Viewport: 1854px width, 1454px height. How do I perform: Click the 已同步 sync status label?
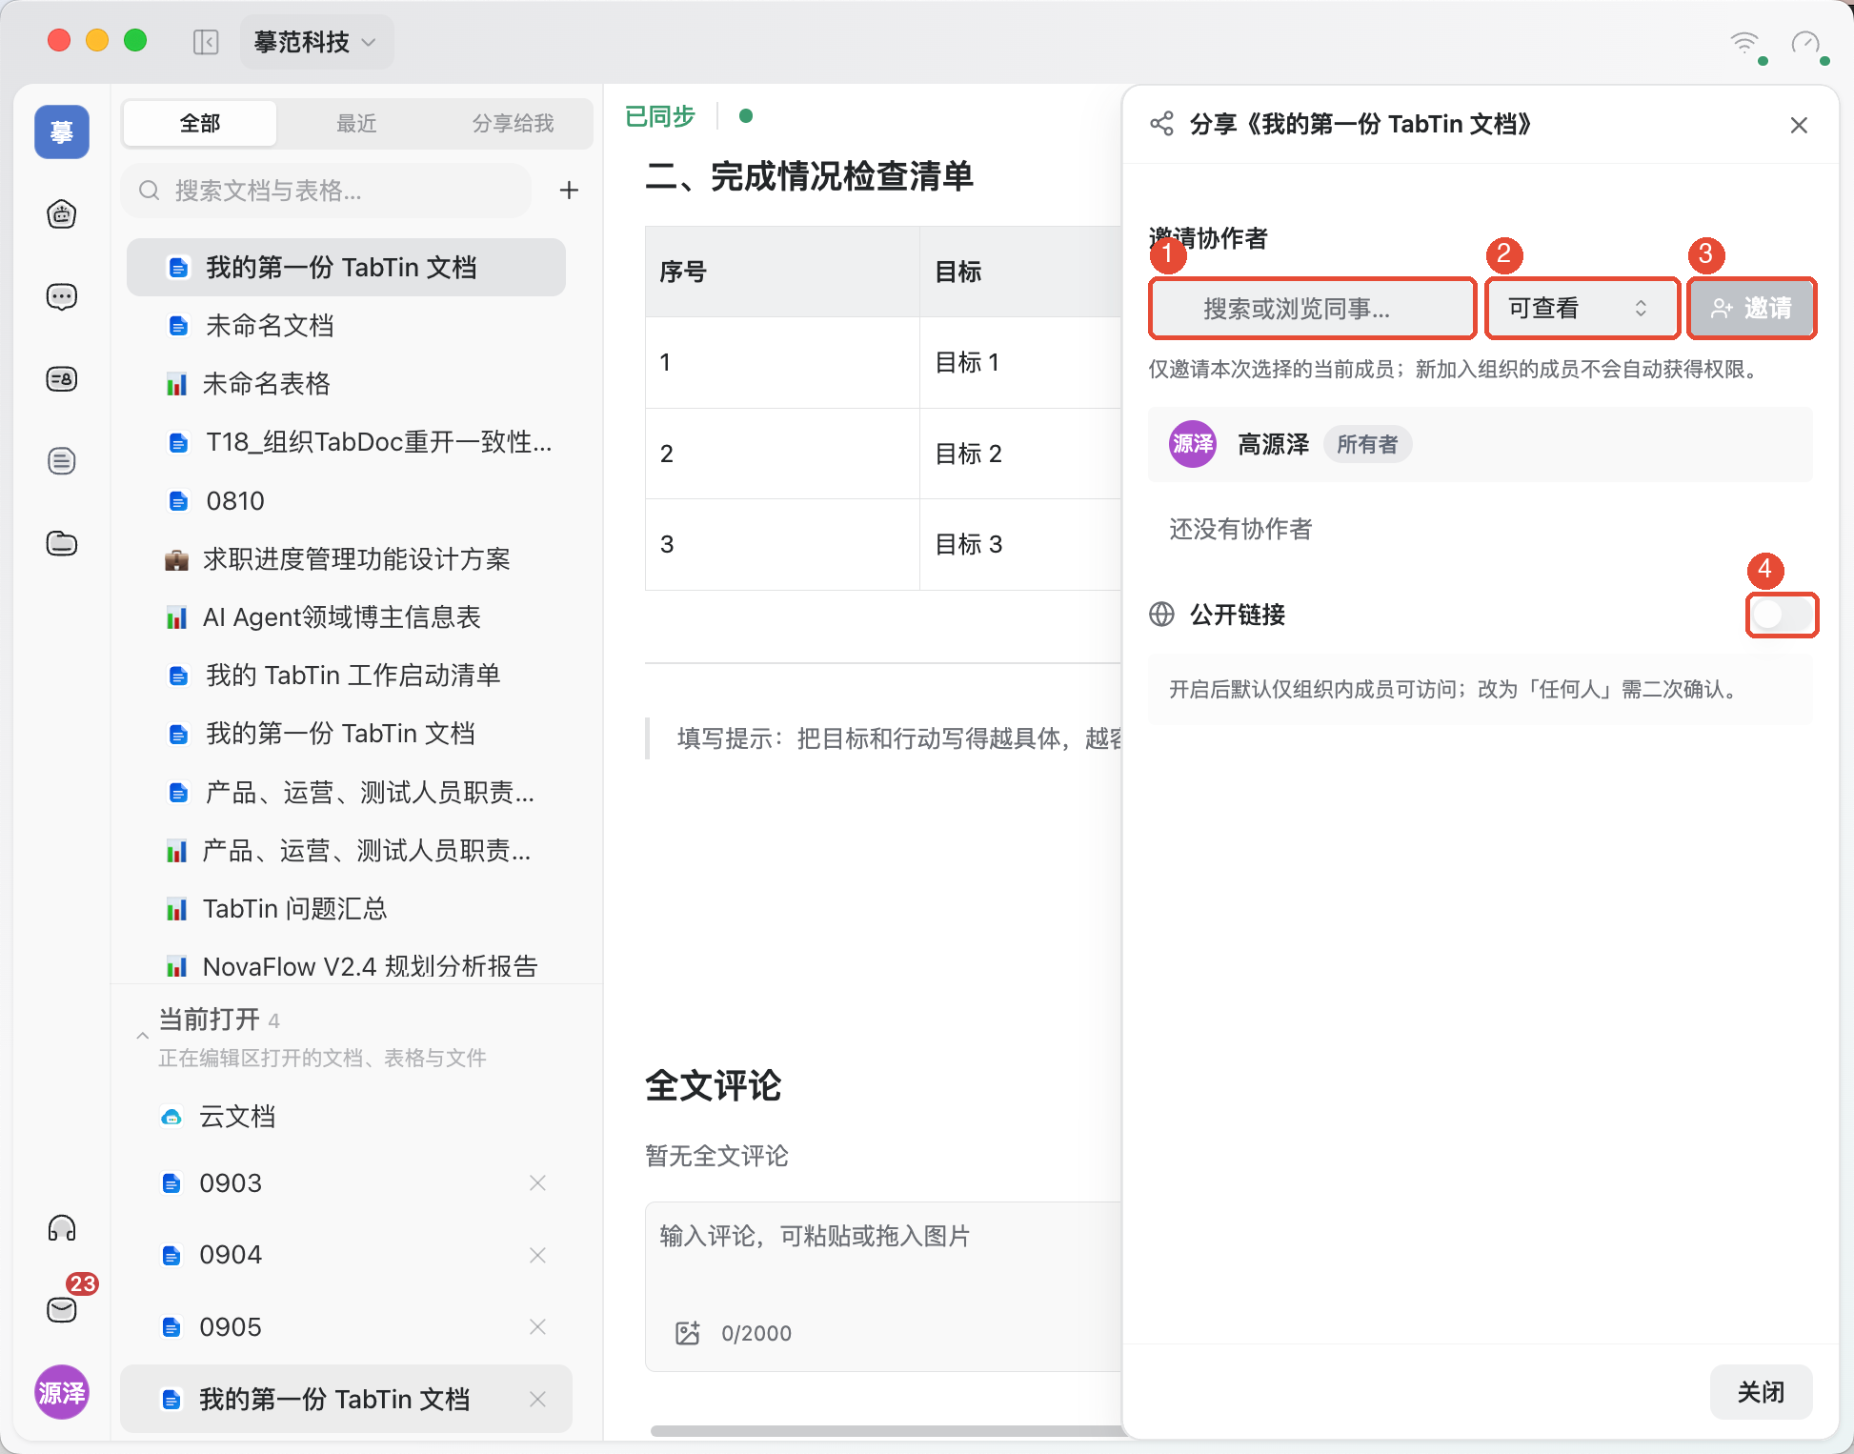point(660,116)
